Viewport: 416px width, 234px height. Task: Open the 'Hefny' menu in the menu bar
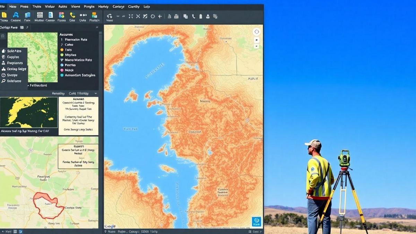coord(103,7)
